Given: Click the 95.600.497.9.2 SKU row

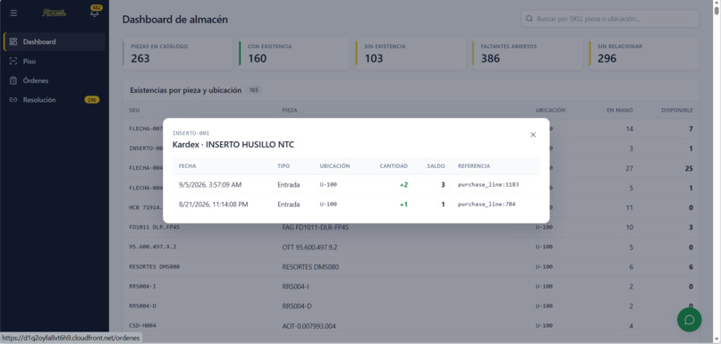Looking at the screenshot, I should 411,248.
